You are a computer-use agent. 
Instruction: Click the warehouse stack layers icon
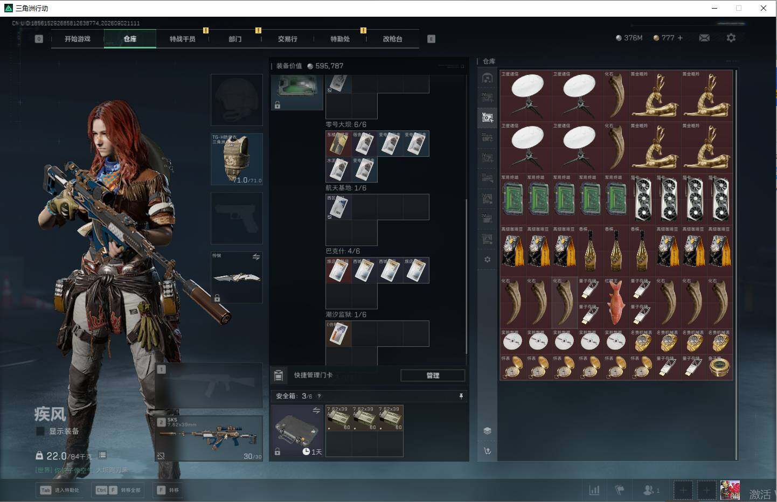point(487,431)
